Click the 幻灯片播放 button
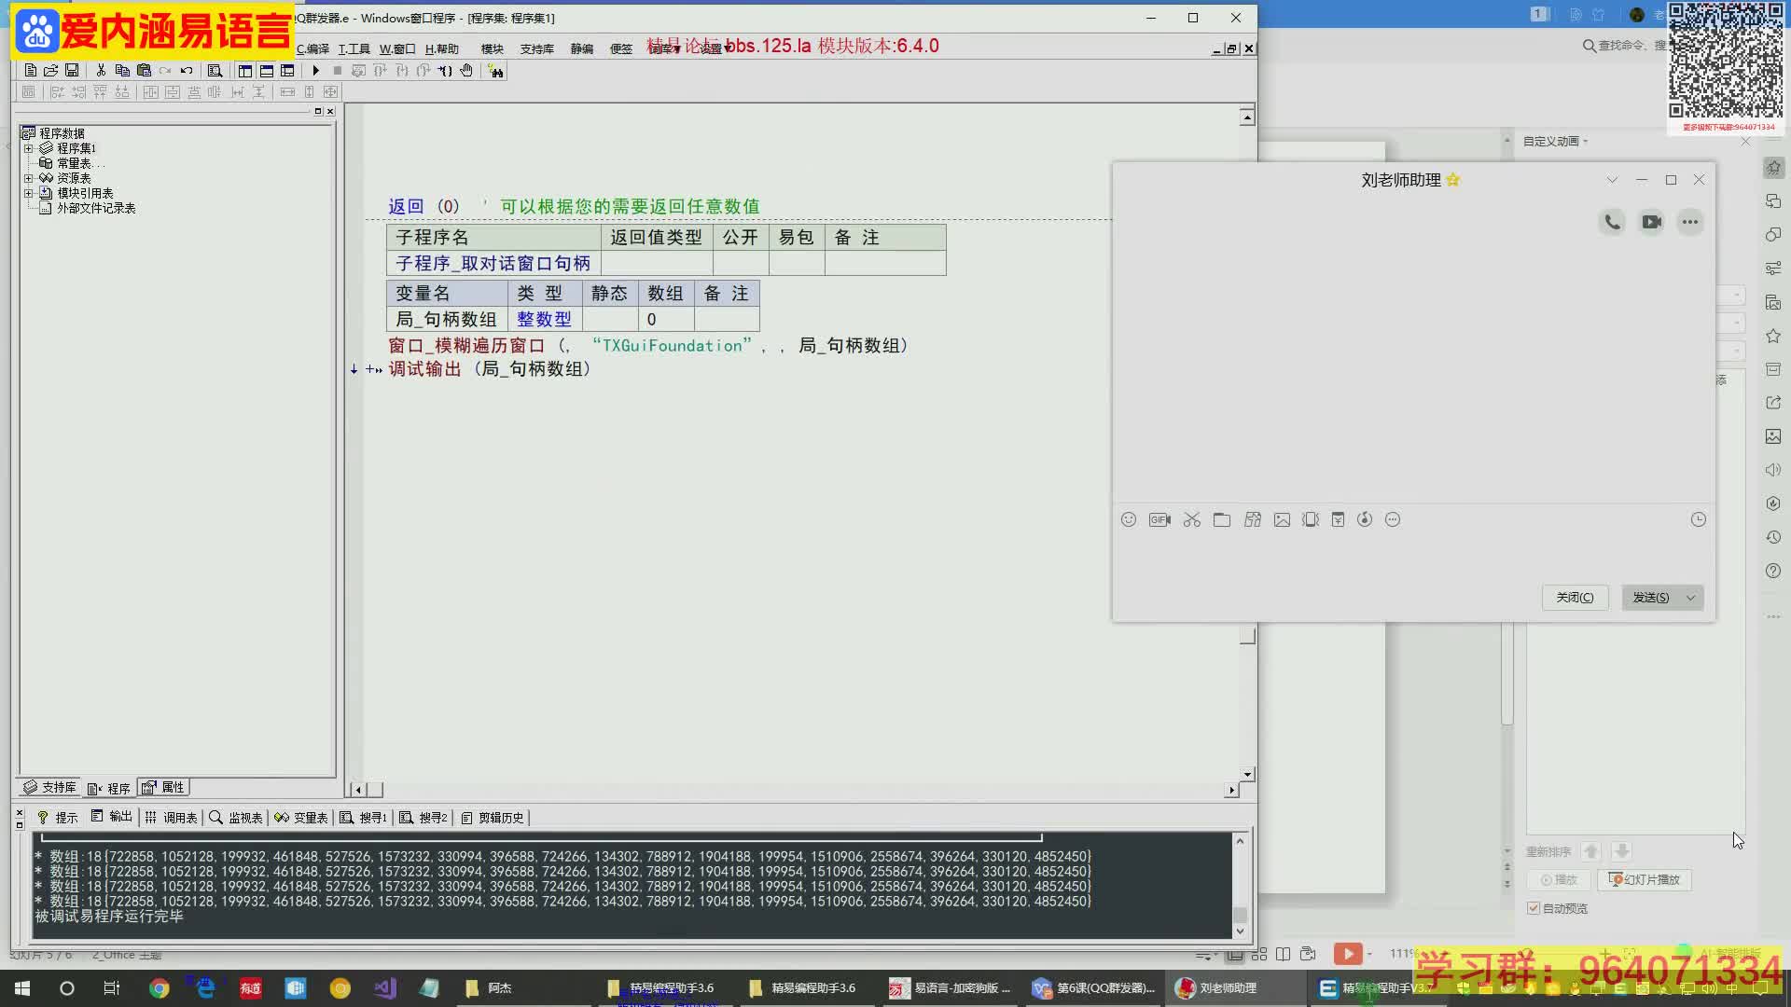Viewport: 1791px width, 1007px height. [1645, 880]
